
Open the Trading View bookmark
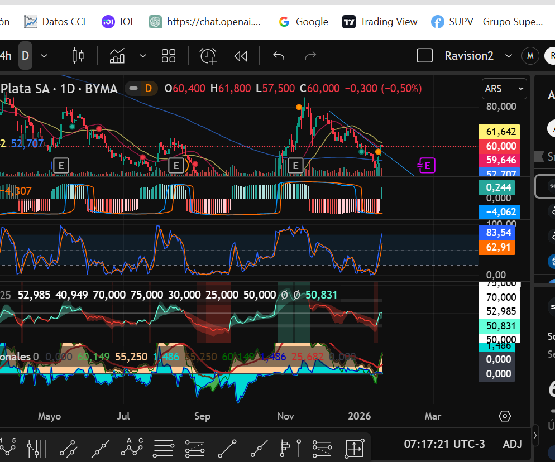coord(380,22)
